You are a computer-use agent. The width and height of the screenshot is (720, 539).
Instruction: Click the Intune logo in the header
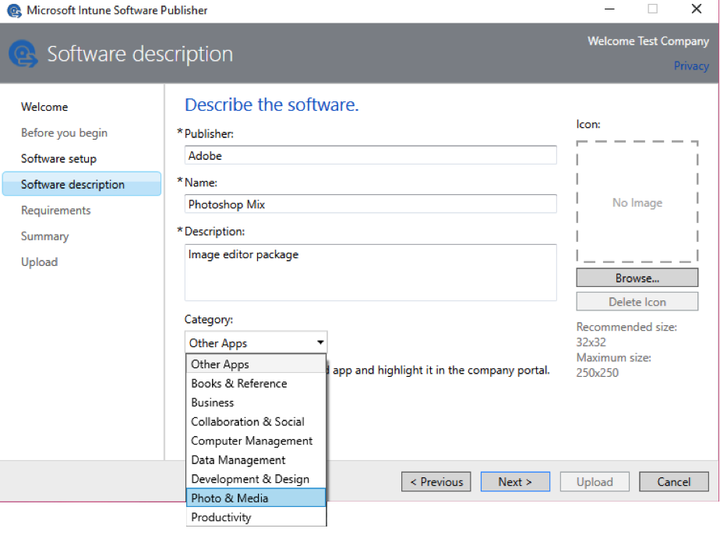[x=23, y=54]
